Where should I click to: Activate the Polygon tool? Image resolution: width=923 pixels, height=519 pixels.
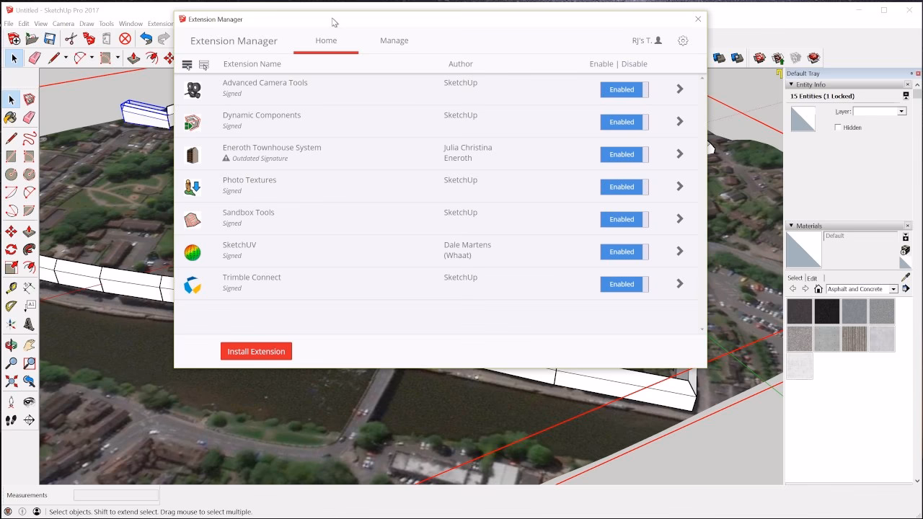[29, 174]
